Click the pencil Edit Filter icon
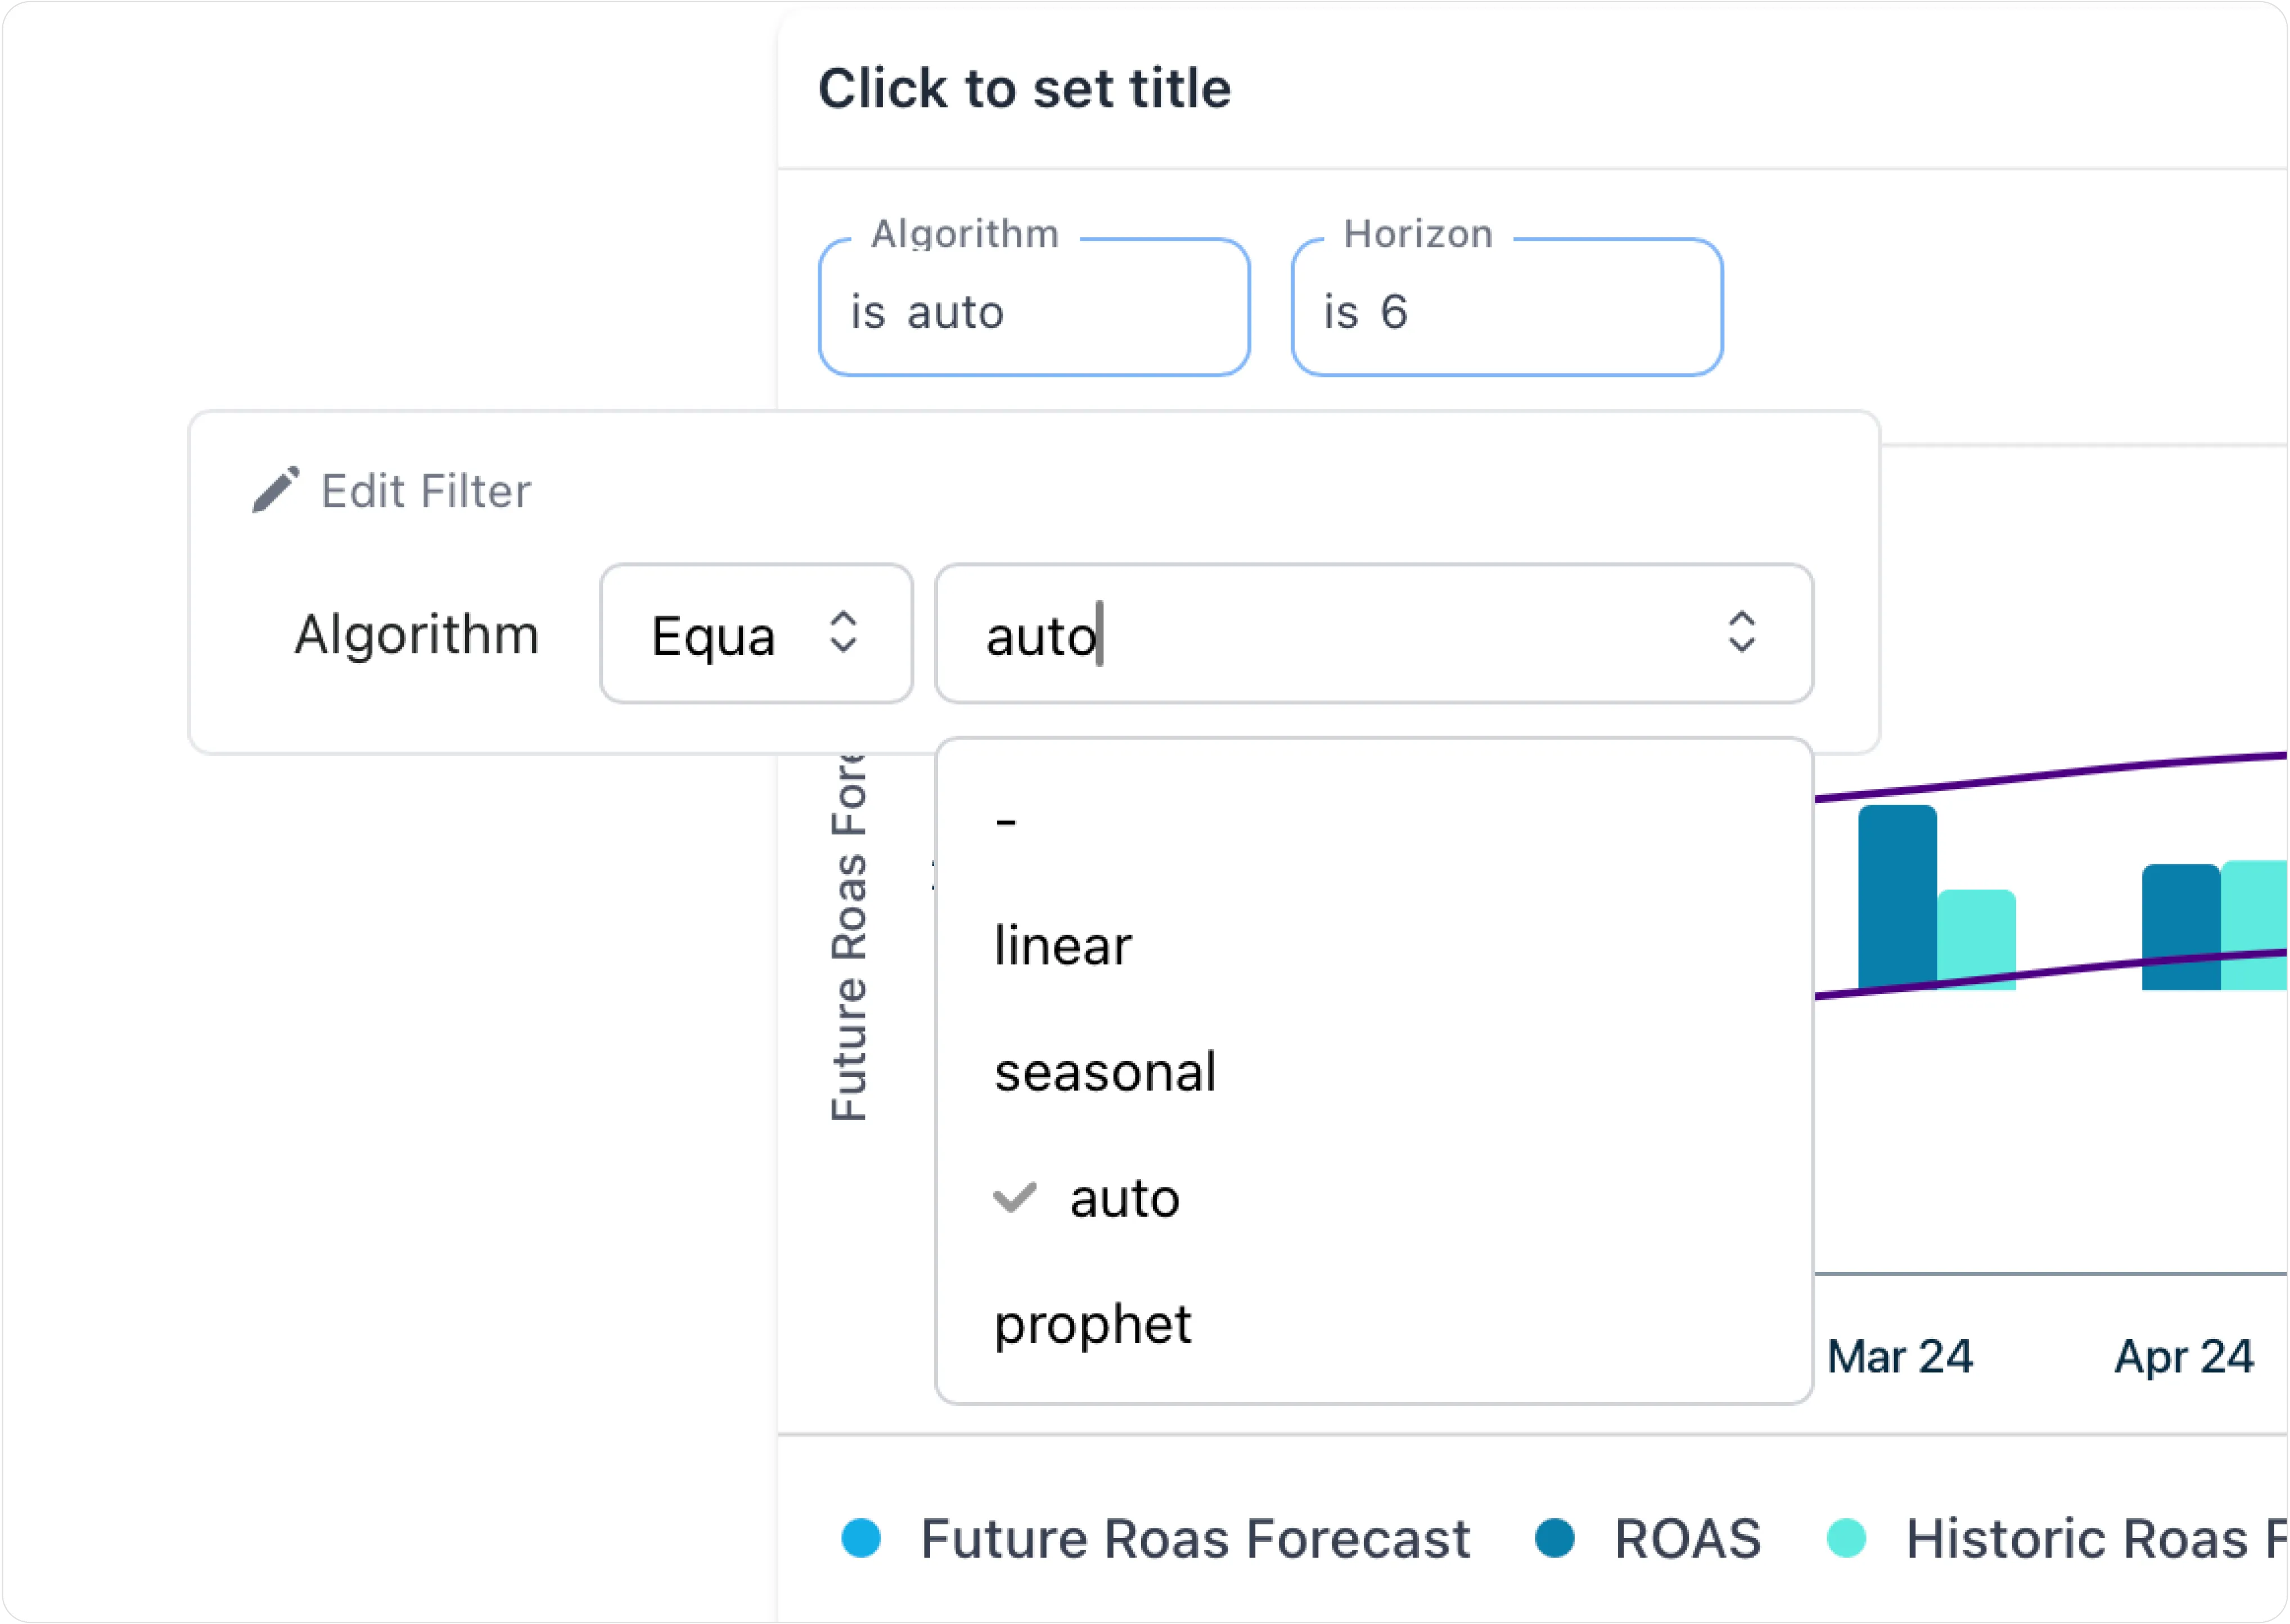The height and width of the screenshot is (1624, 2290). click(275, 490)
